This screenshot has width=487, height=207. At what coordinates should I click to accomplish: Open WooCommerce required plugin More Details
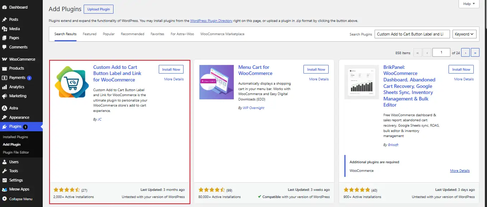(x=460, y=171)
